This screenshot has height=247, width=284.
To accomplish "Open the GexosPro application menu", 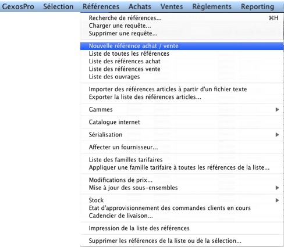I will (x=18, y=6).
